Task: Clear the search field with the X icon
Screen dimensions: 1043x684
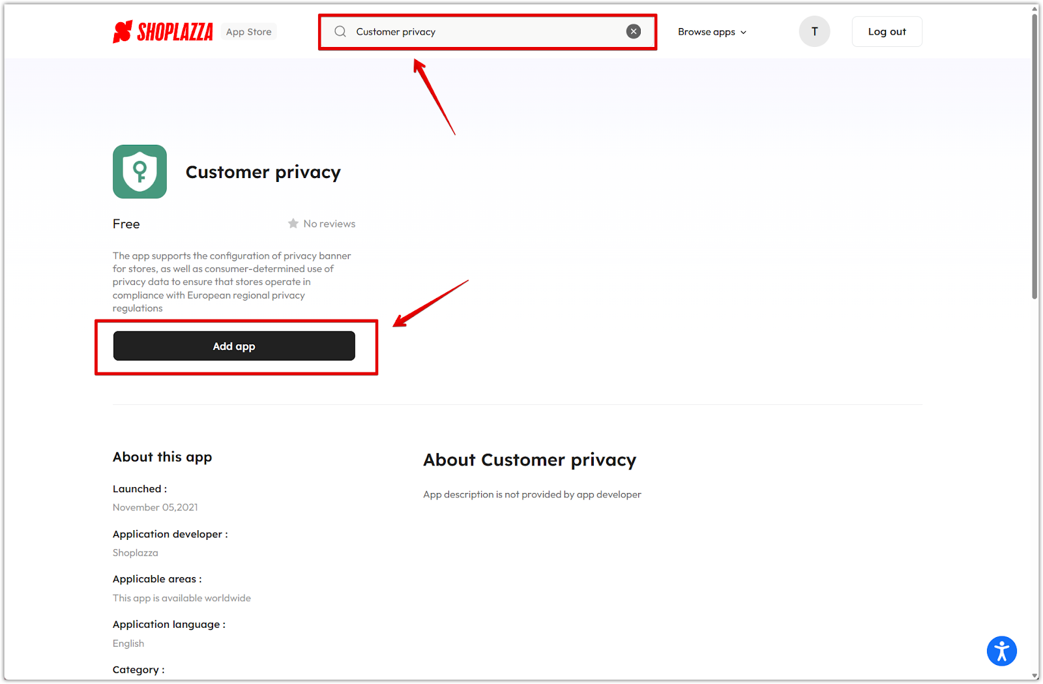Action: (634, 31)
